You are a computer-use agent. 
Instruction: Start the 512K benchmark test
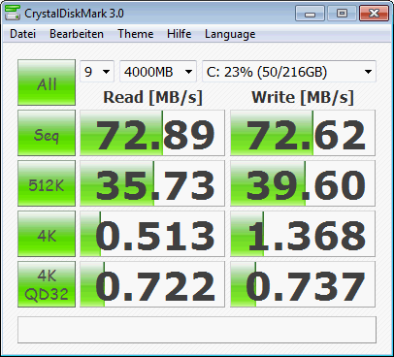tap(47, 183)
